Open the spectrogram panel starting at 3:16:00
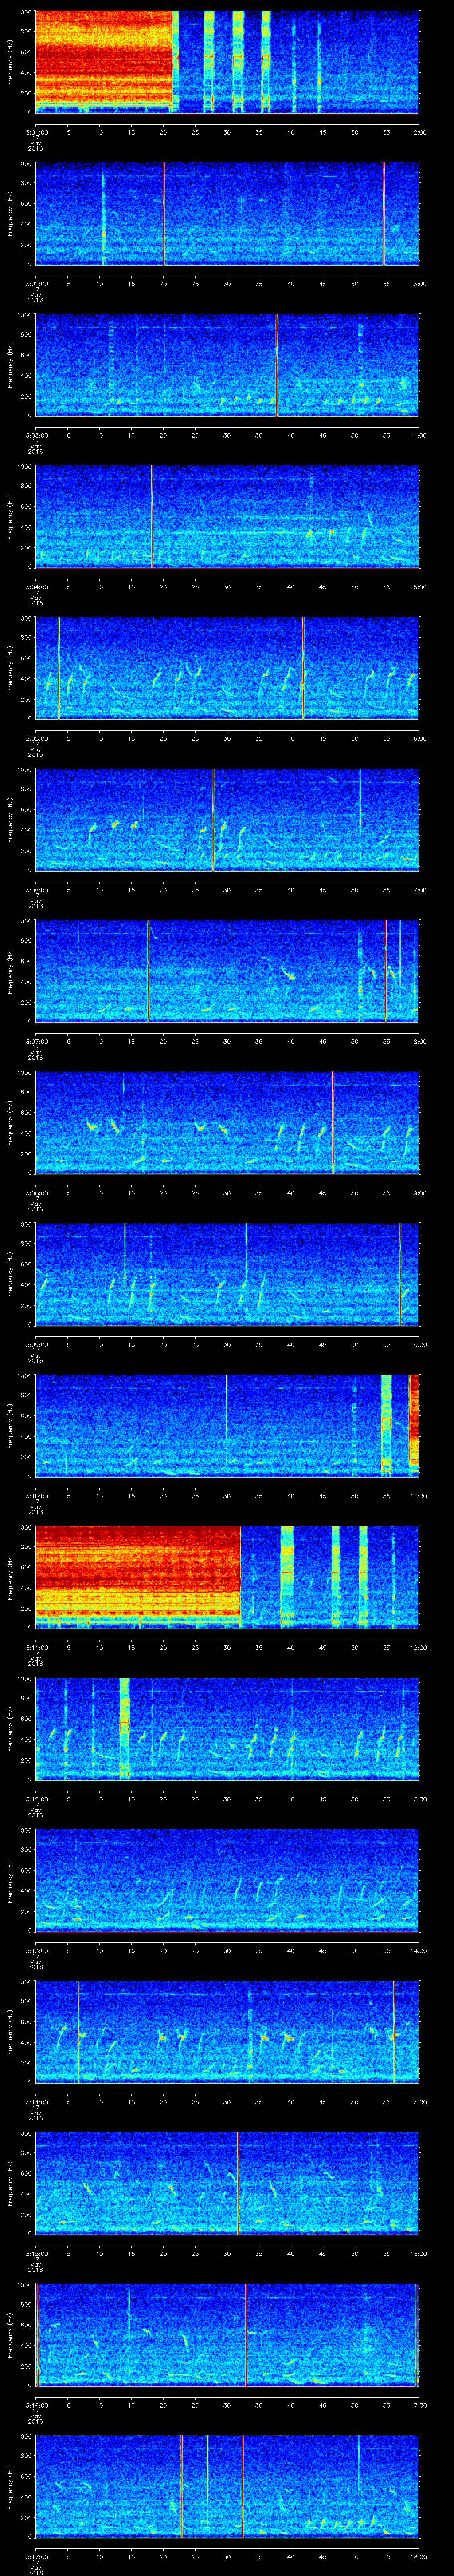Viewport: 454px width, 2576px height. (227, 2335)
